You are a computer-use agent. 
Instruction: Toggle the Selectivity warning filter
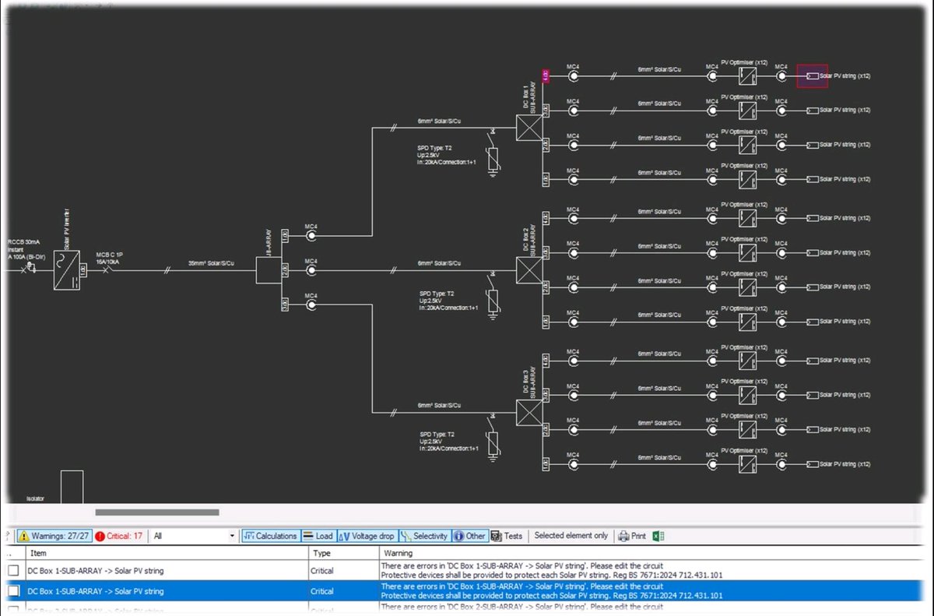pos(424,536)
